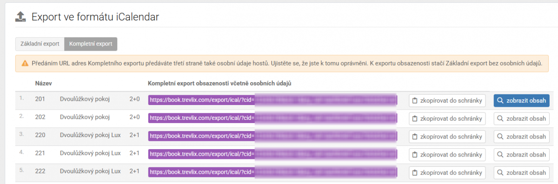558x184 pixels.
Task: Click the warning triangle icon in the alert
Action: pos(25,63)
